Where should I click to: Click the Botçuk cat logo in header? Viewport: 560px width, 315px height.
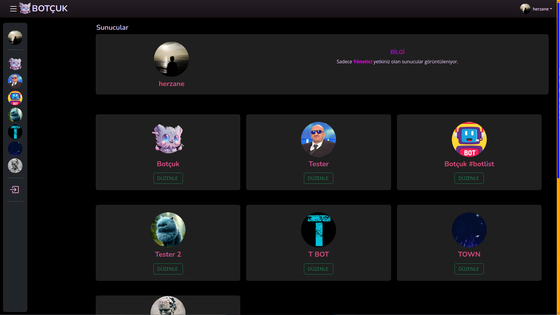pyautogui.click(x=25, y=8)
